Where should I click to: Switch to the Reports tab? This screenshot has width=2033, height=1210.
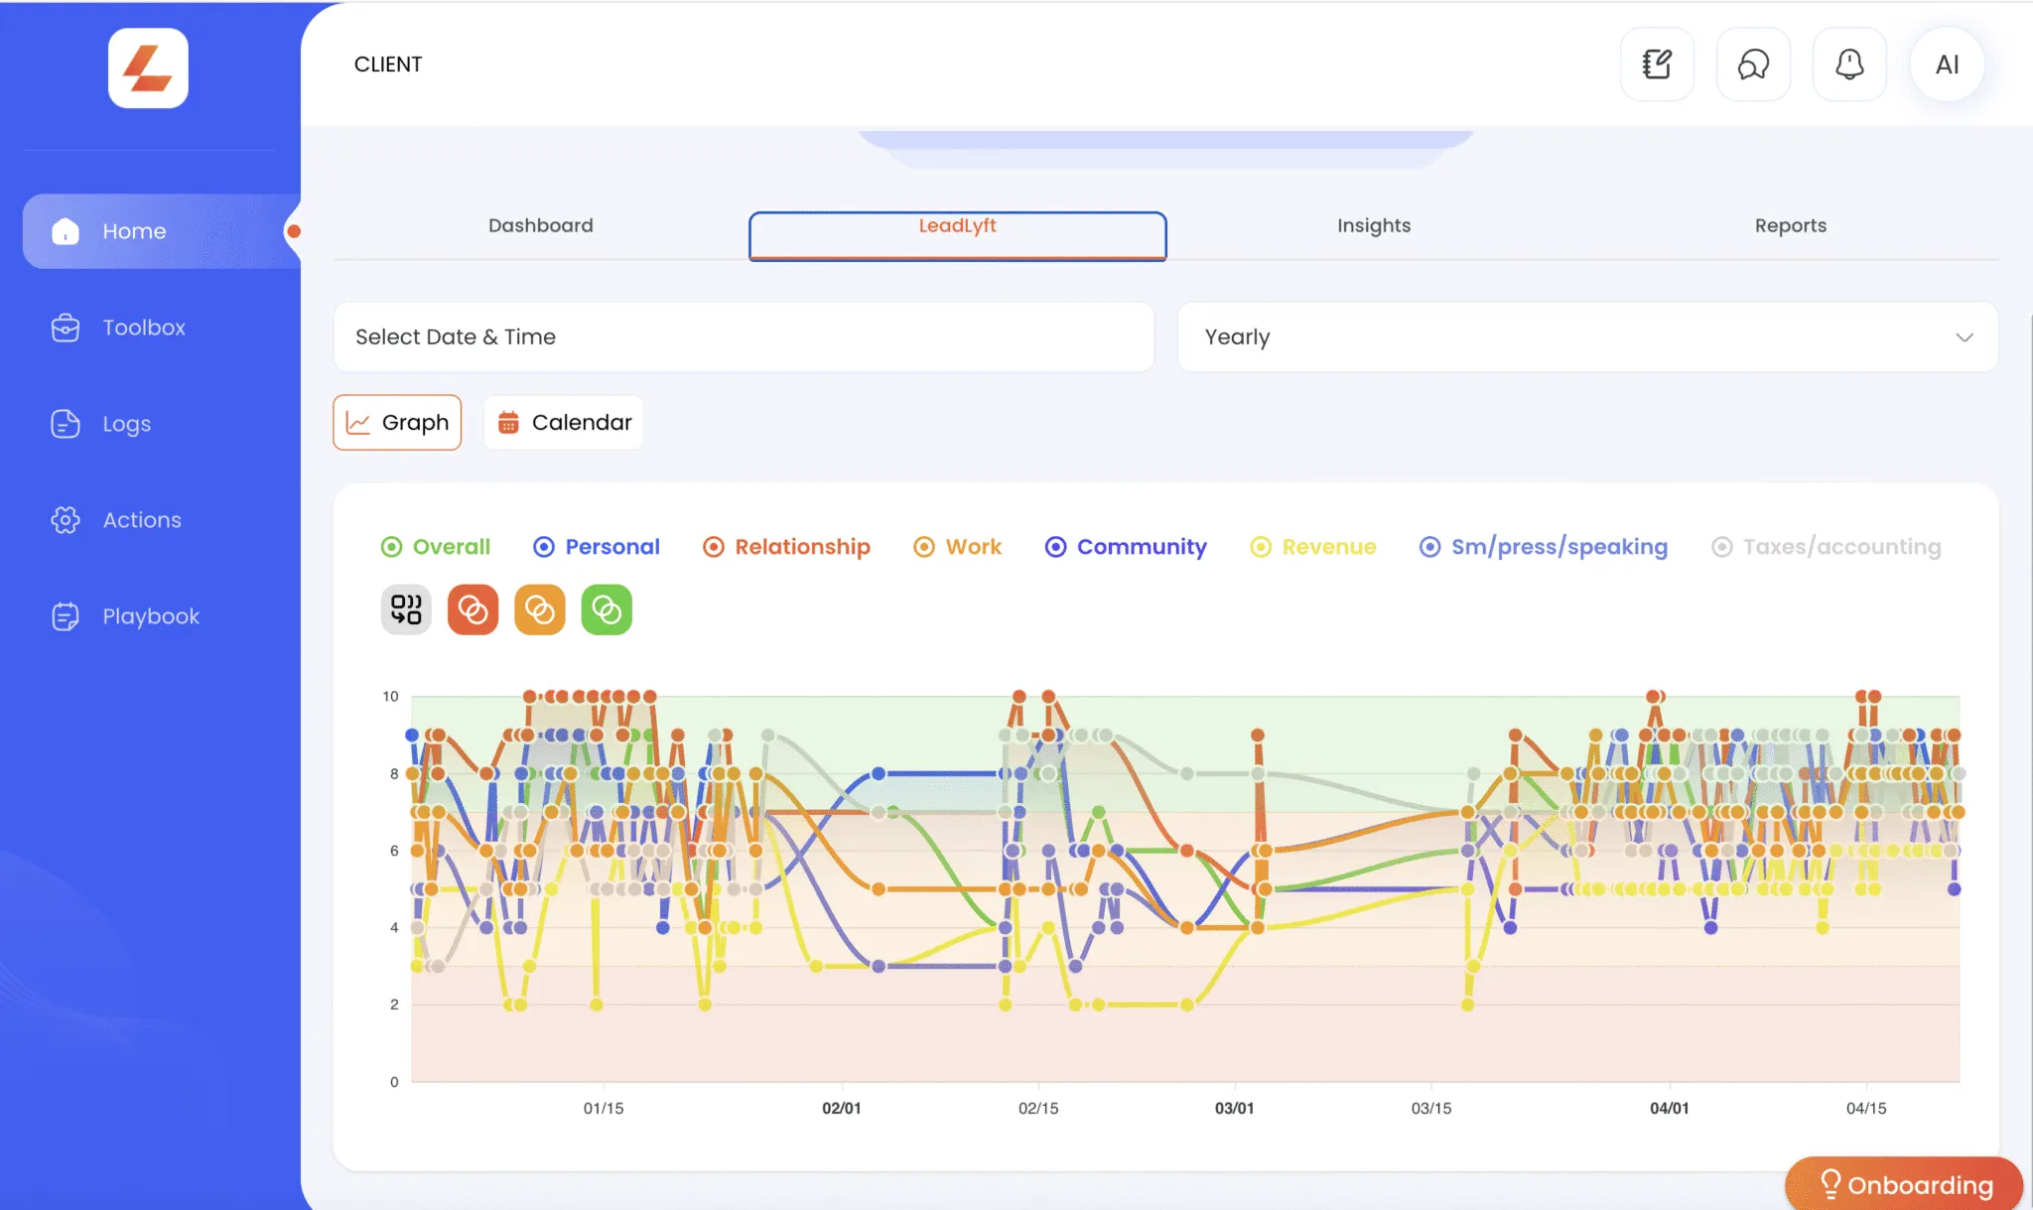1790,225
